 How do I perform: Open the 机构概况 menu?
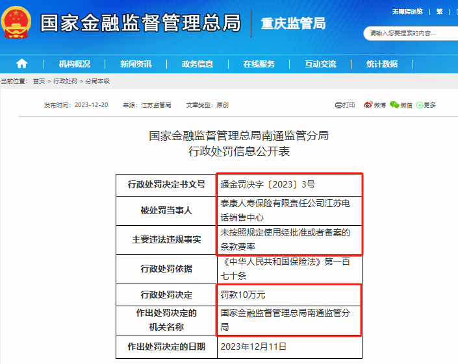pyautogui.click(x=75, y=64)
